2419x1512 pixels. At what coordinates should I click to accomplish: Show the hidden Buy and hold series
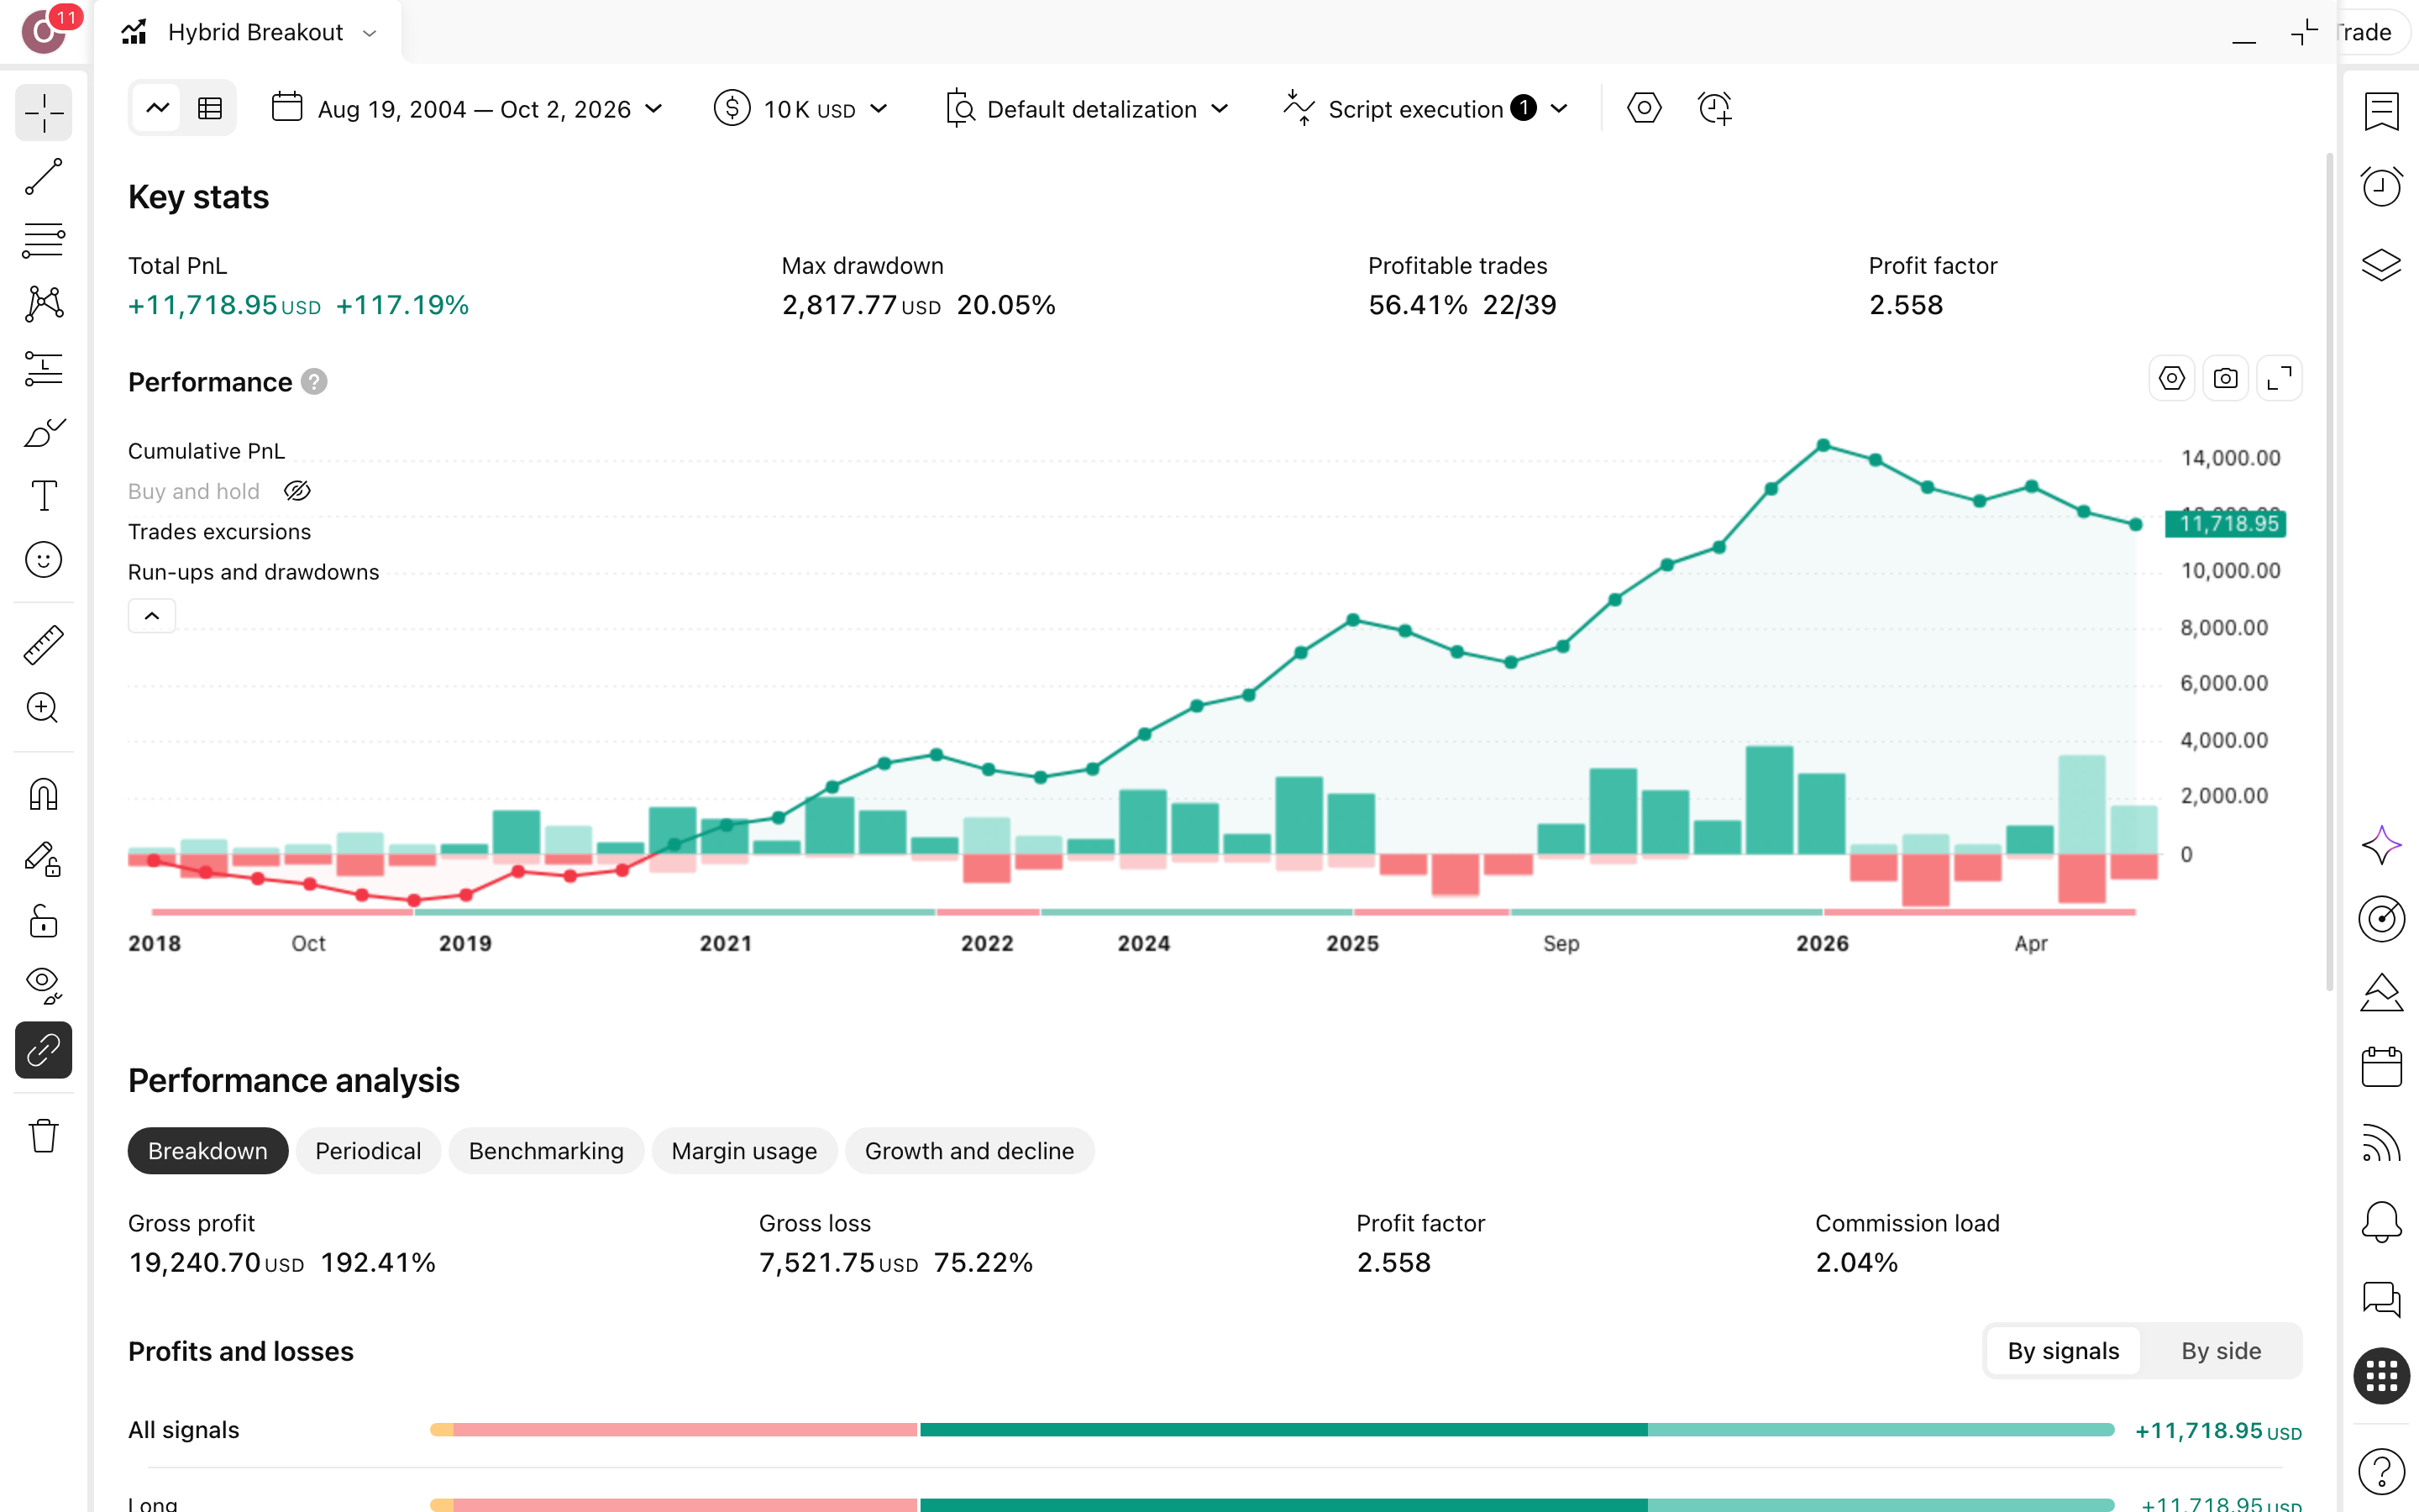296,491
